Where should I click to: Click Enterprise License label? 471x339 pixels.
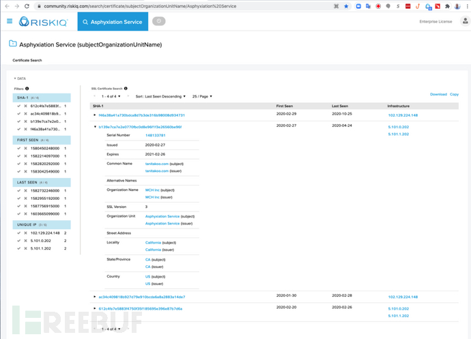(436, 22)
